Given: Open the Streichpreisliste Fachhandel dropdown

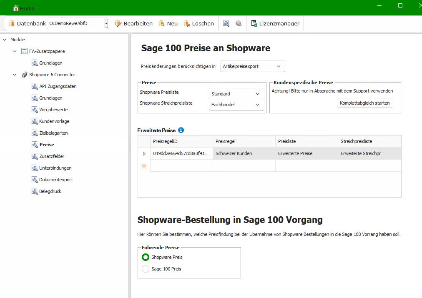Looking at the screenshot, I should click(236, 105).
